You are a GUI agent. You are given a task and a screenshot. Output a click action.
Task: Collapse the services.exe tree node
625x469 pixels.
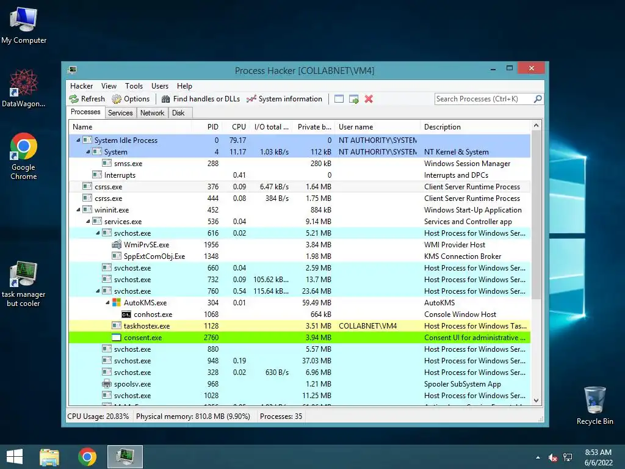(x=88, y=221)
